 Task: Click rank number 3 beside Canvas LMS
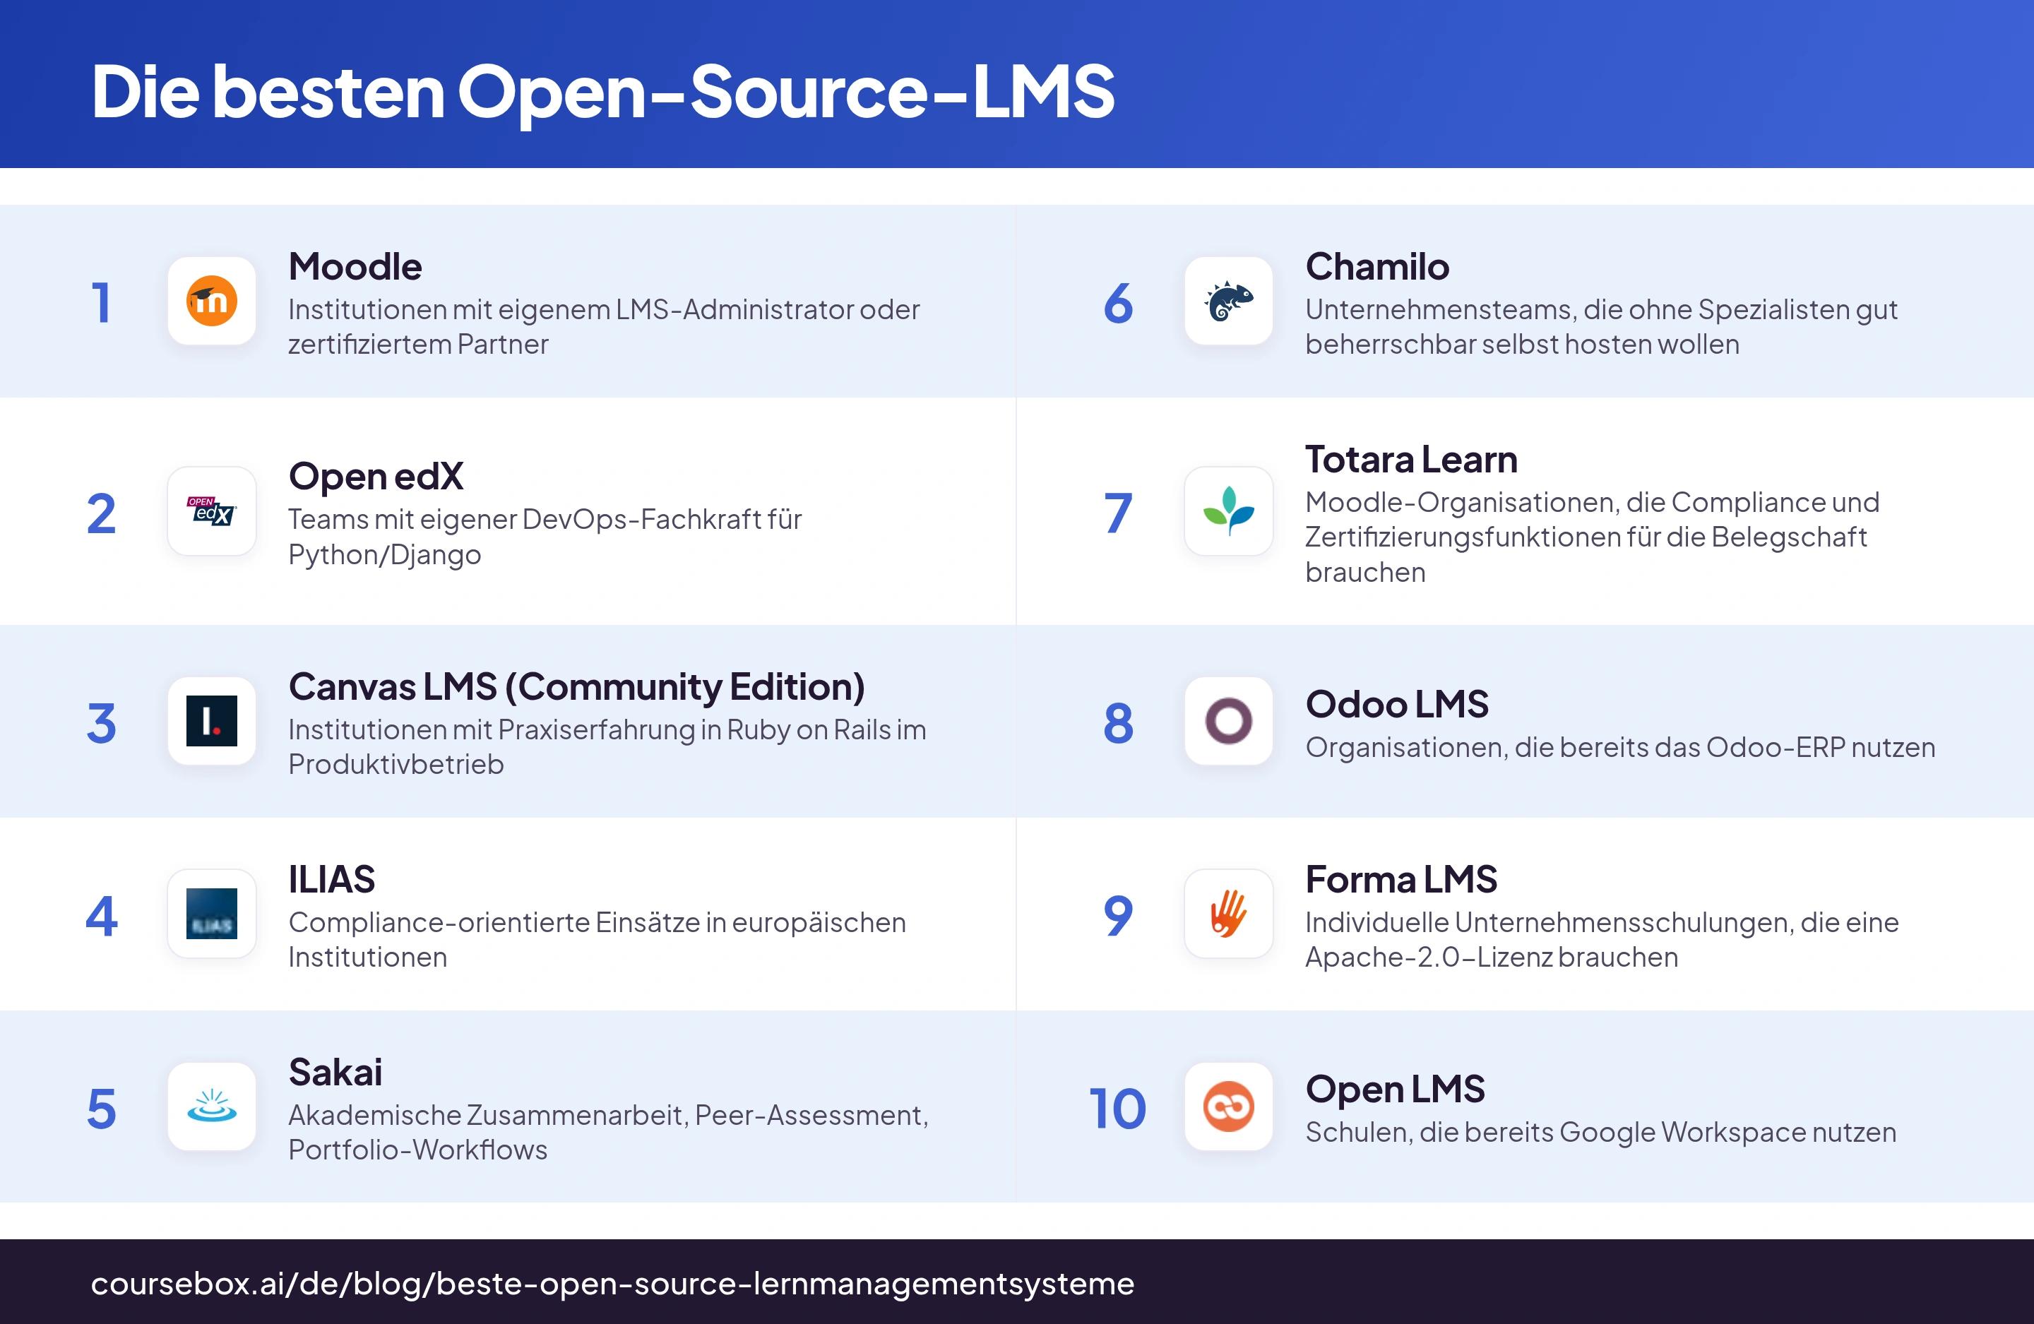pyautogui.click(x=102, y=723)
